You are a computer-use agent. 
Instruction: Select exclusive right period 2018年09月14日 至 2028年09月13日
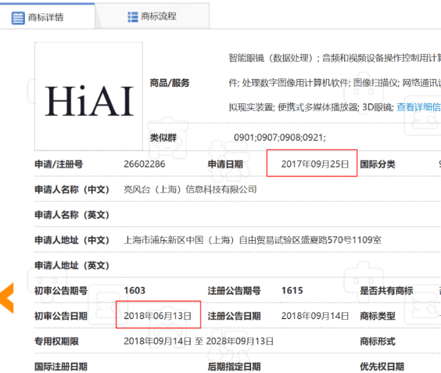point(199,341)
